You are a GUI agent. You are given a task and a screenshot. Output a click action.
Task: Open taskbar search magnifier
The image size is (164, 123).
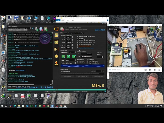pyautogui.click(x=6, y=106)
